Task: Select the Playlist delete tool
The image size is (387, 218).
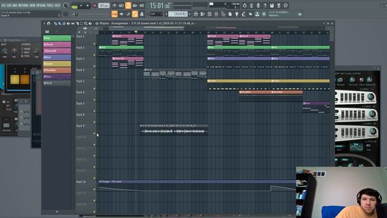Action: pos(64,24)
